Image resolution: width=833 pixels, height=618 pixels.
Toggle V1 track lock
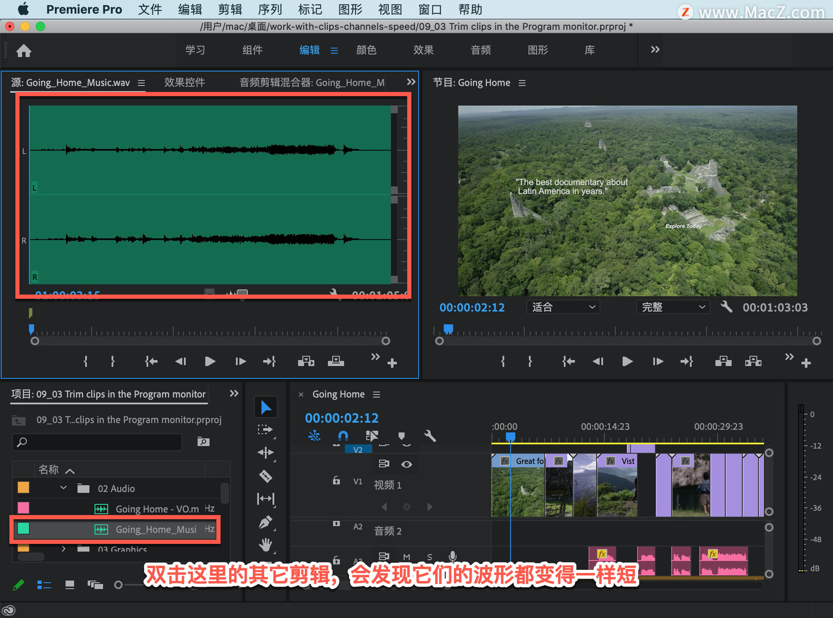point(336,481)
